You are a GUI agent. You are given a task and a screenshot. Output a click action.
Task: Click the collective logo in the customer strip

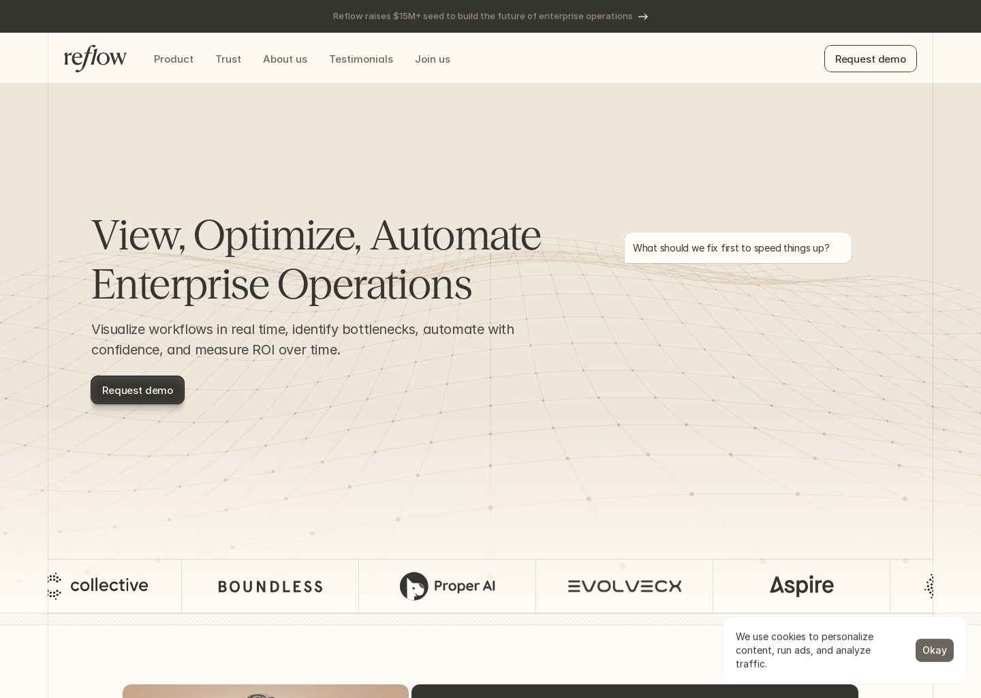98,586
